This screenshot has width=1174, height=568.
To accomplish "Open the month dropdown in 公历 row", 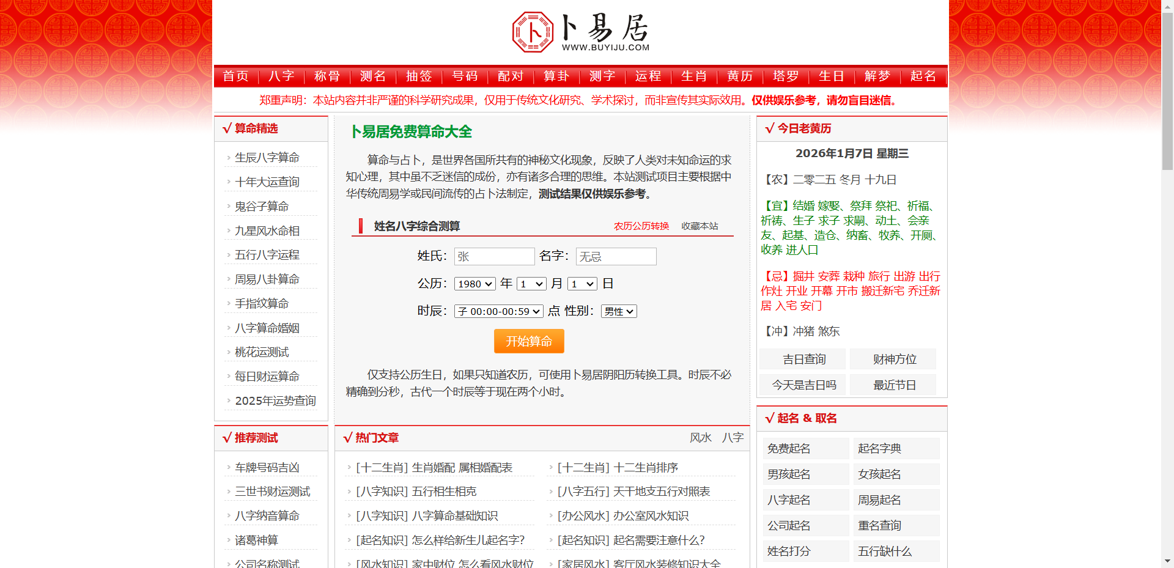I will coord(531,284).
